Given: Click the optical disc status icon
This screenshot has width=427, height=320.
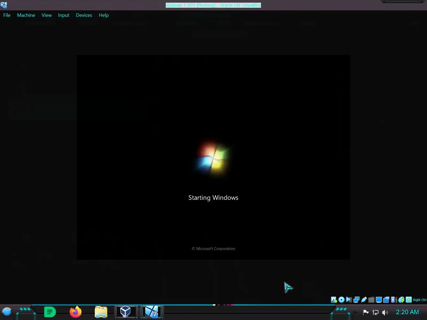Looking at the screenshot, I should (341, 300).
